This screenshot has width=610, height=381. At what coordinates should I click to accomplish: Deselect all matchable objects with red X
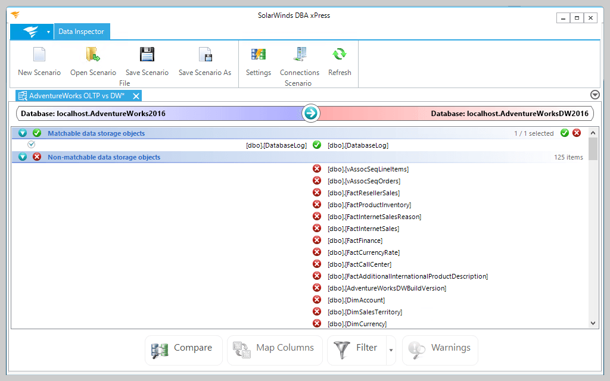(576, 133)
